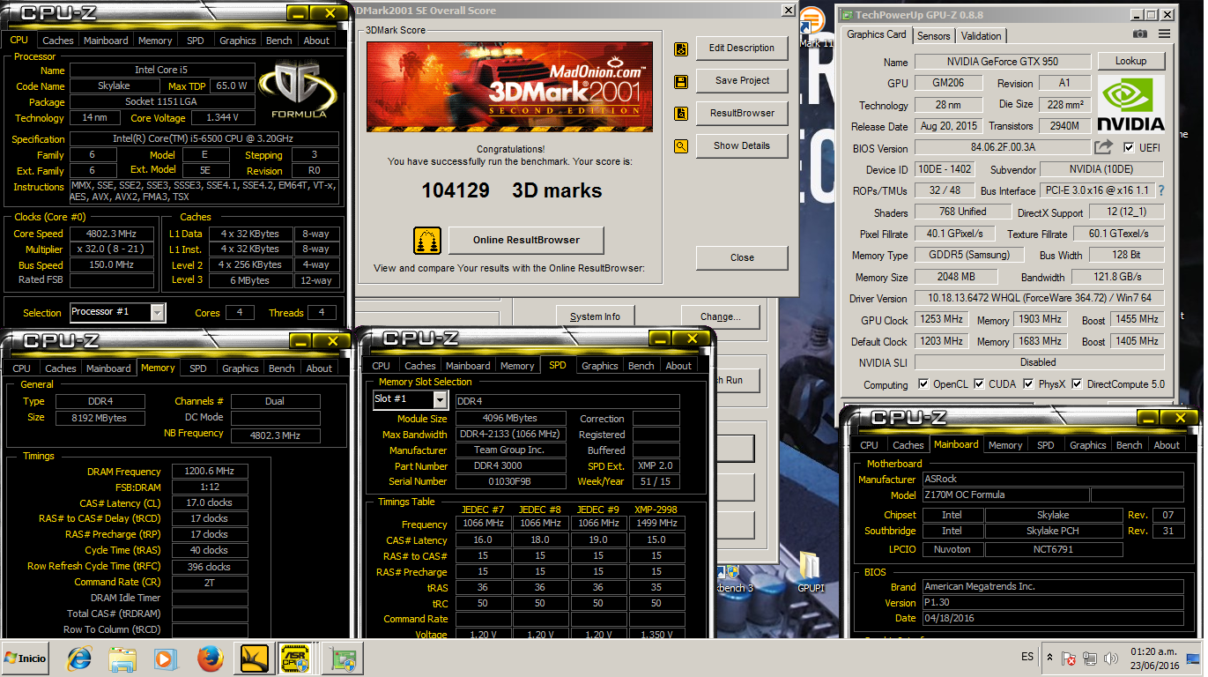Toggle the CUDA checkbox
Screen dimensions: 1208x677
coord(978,383)
